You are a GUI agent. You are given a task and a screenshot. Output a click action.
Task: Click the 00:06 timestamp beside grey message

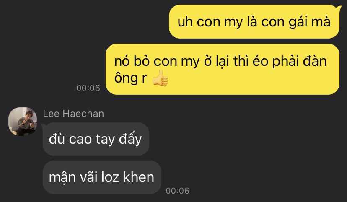(178, 191)
